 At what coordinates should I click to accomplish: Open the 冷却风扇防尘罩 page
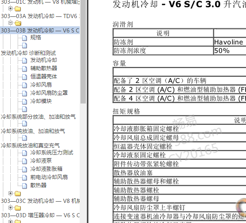click(49, 93)
